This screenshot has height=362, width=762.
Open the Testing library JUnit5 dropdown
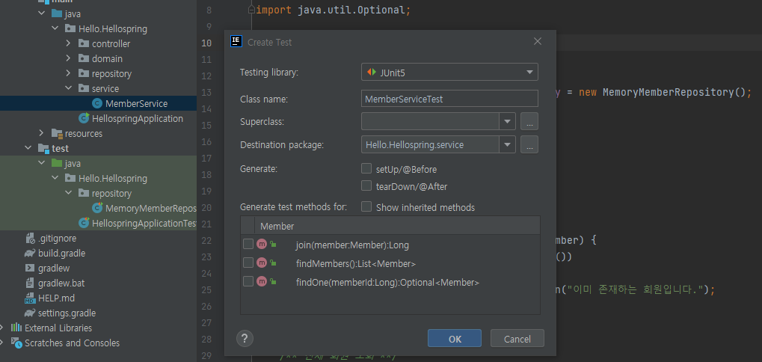click(x=449, y=72)
